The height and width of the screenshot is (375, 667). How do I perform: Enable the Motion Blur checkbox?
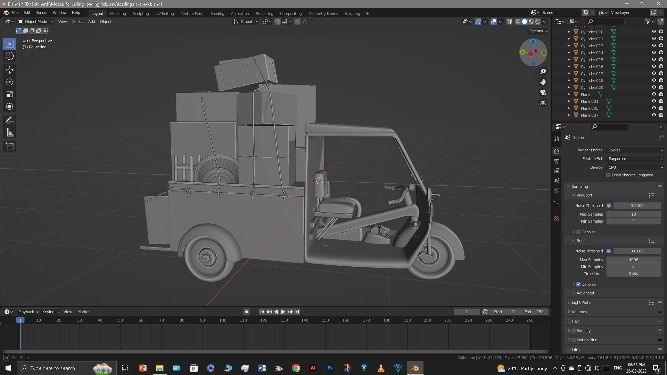point(574,340)
